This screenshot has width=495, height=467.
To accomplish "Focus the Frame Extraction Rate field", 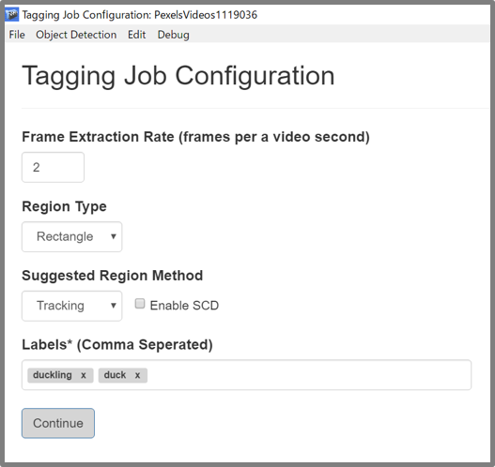I will tap(53, 167).
